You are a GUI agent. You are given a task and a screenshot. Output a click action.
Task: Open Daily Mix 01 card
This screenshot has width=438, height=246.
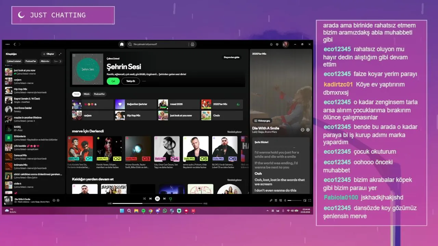coord(80,152)
